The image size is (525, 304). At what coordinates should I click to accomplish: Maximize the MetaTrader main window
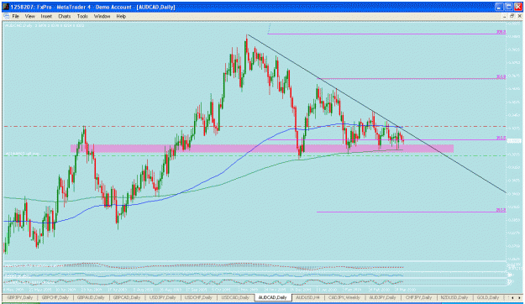click(508, 7)
